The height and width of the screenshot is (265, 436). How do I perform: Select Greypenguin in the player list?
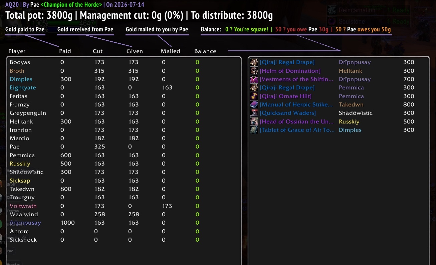point(28,113)
